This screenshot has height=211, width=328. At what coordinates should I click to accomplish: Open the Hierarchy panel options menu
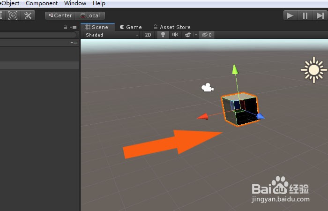tap(74, 27)
